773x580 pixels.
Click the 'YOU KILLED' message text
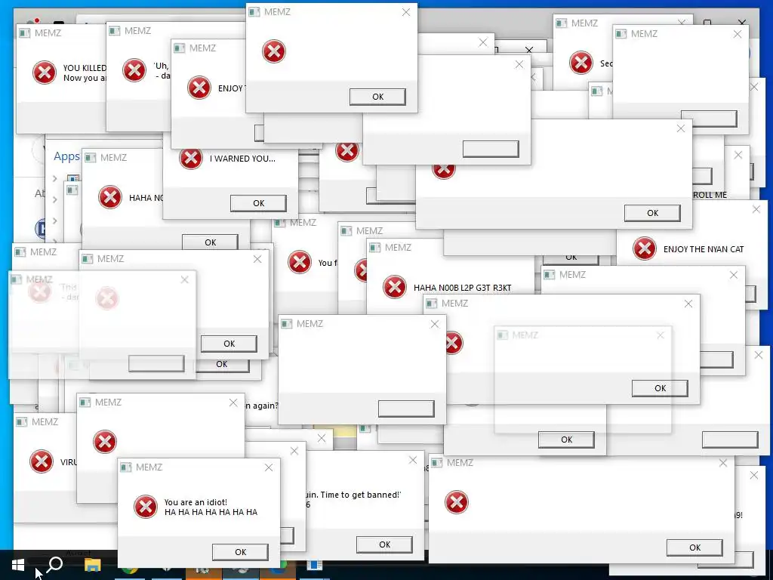85,68
